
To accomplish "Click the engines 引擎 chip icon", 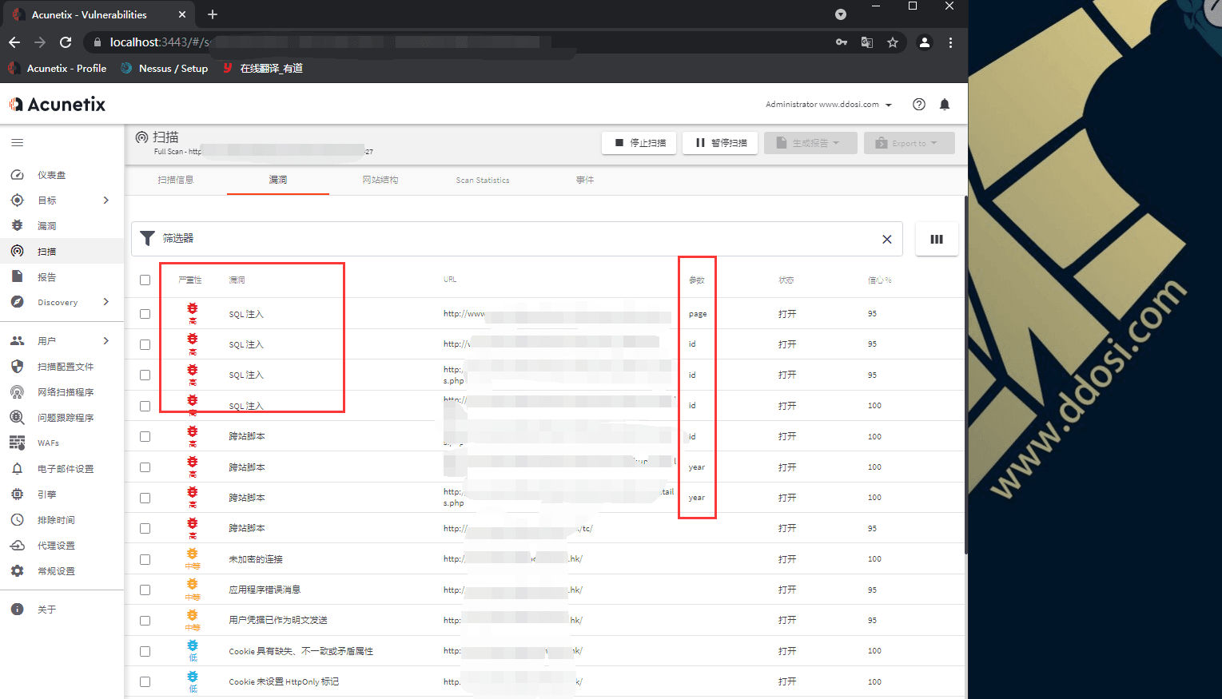I will point(17,494).
